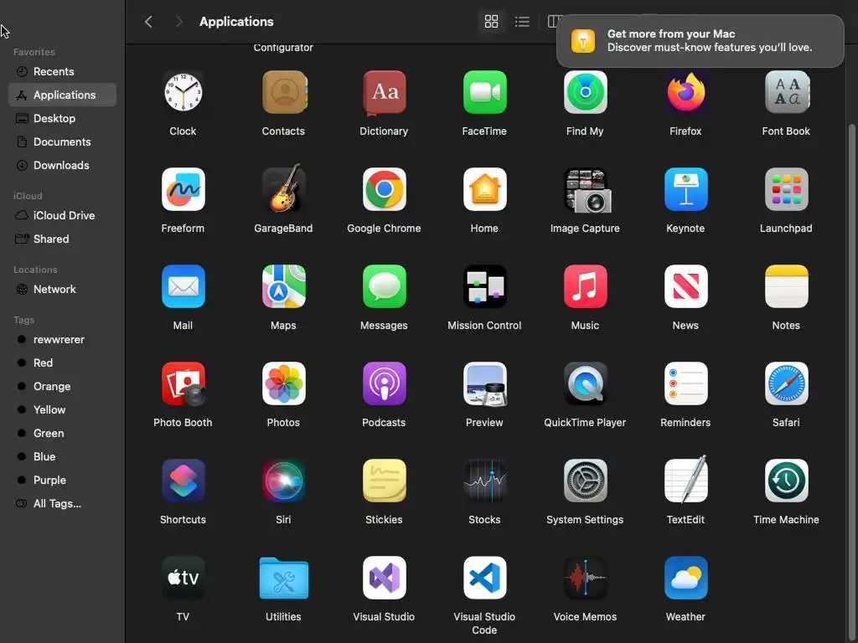
Task: Open the Time Machine icon
Action: (x=786, y=481)
